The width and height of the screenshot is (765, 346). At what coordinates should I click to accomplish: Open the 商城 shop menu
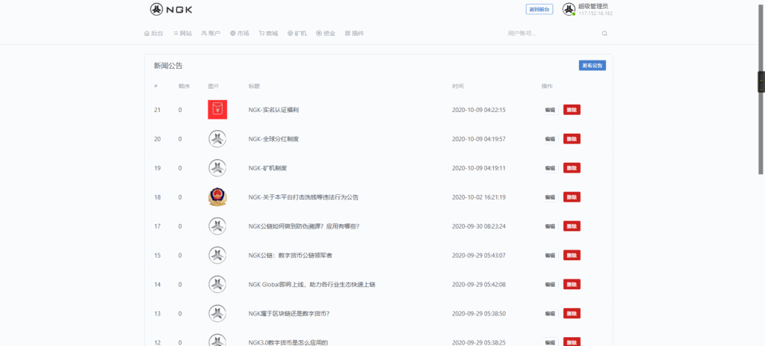pyautogui.click(x=268, y=34)
